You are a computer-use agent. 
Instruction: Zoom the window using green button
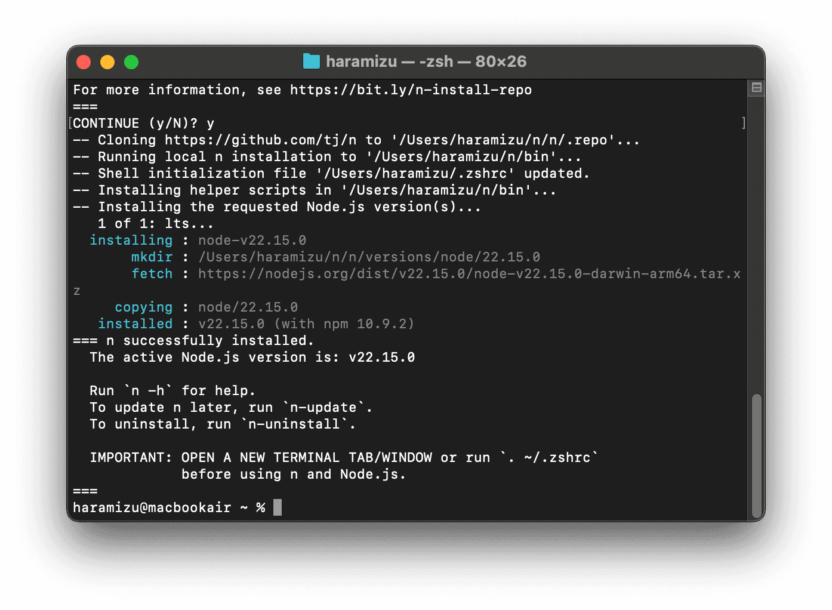131,62
